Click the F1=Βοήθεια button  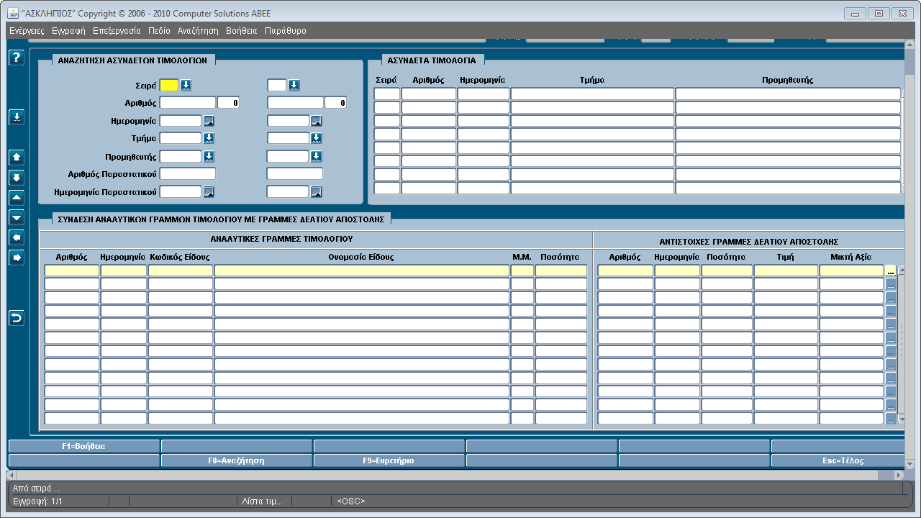click(x=83, y=446)
